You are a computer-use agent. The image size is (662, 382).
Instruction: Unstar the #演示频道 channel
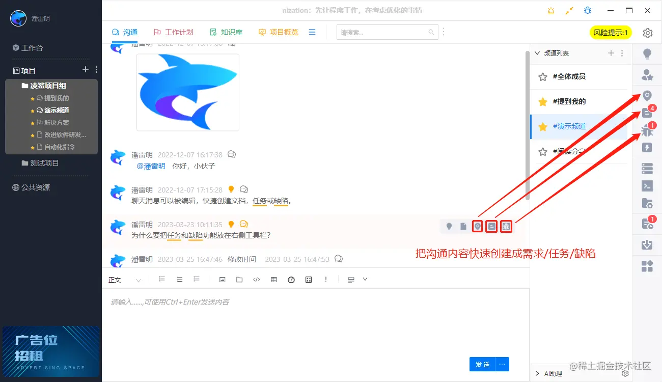pos(543,126)
